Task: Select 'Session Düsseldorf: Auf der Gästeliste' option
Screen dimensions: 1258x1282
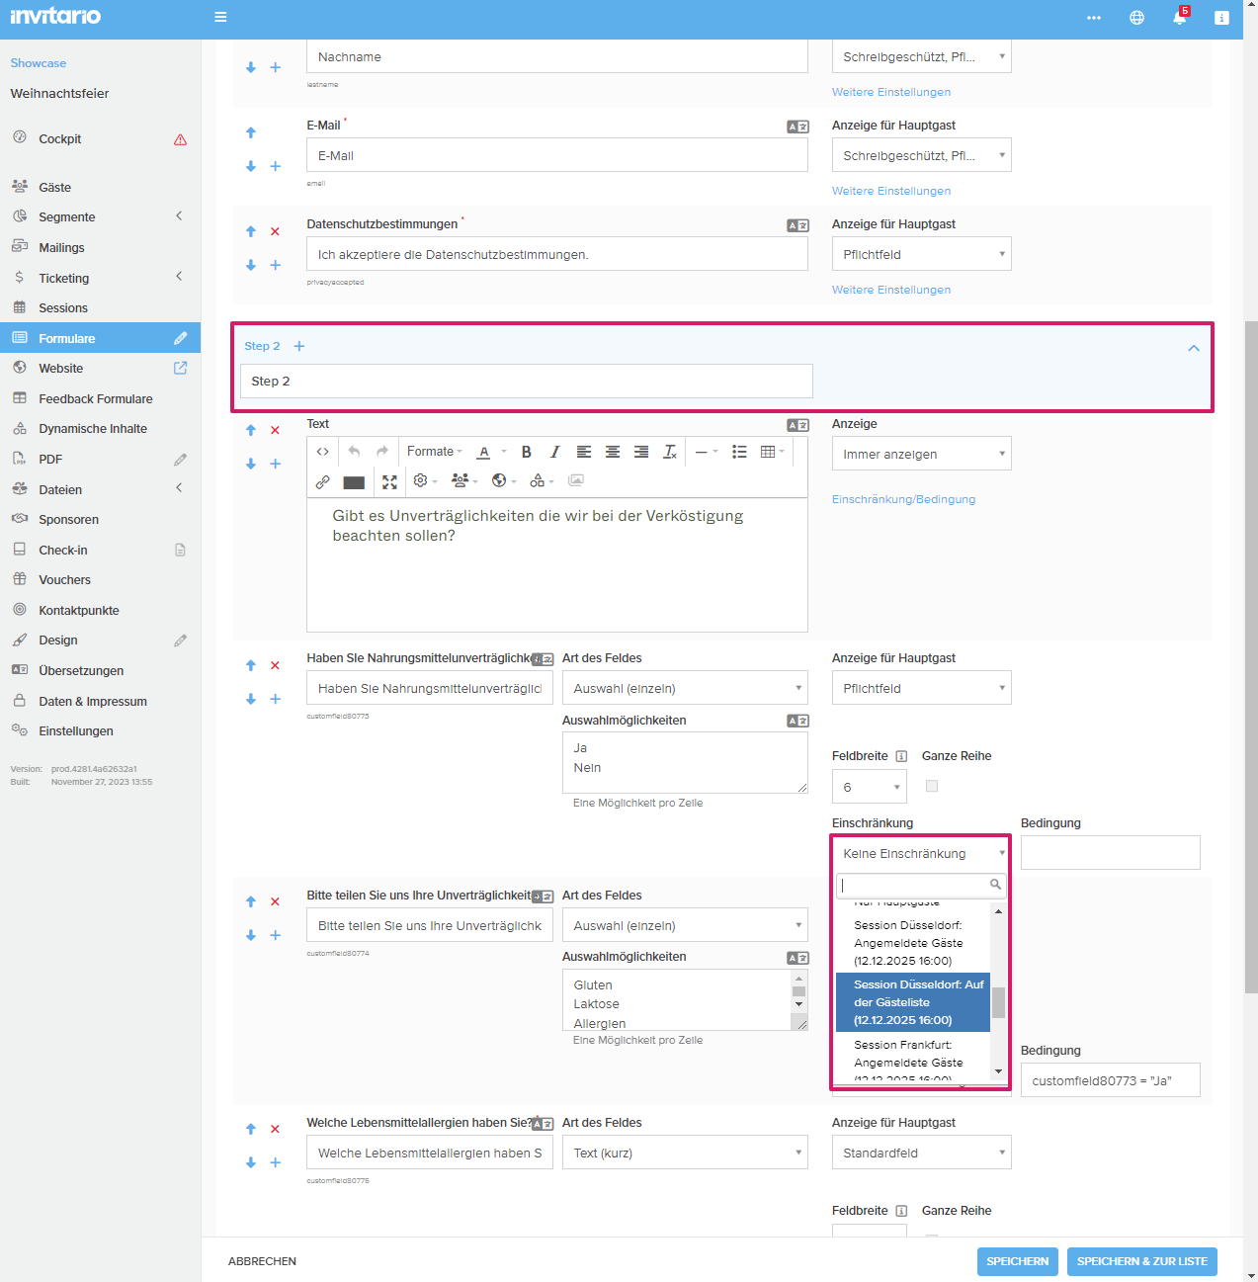Action: (913, 1002)
